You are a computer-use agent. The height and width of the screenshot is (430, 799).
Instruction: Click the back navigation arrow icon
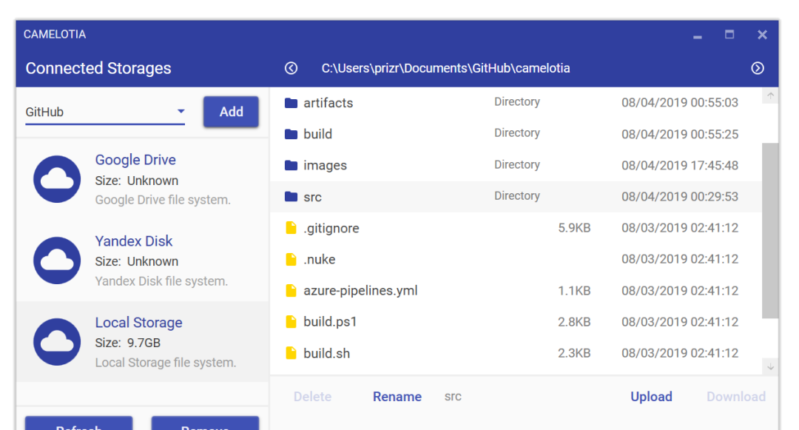coord(291,68)
